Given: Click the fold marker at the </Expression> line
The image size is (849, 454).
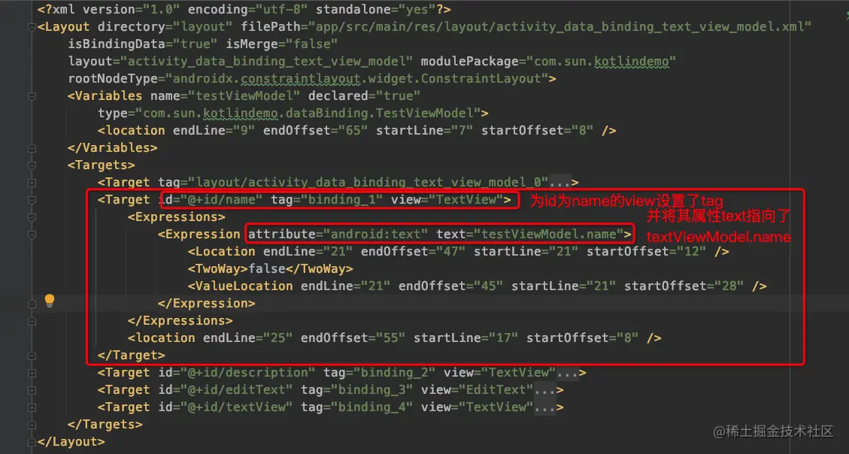Looking at the screenshot, I should 32,304.
